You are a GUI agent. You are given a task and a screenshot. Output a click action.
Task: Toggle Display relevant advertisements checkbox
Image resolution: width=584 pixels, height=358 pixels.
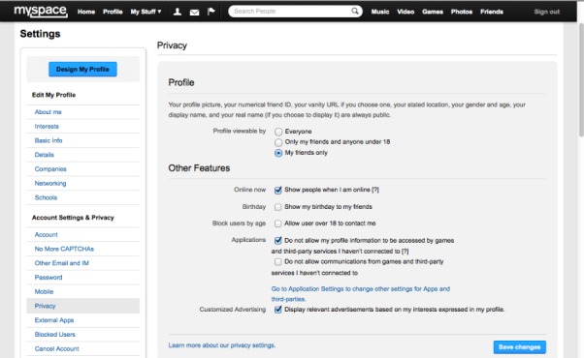[277, 310]
